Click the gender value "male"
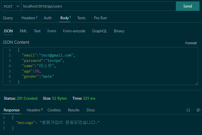The image size is (202, 135). (48, 76)
